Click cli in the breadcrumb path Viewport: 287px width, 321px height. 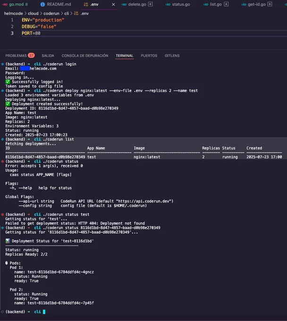(x=67, y=14)
